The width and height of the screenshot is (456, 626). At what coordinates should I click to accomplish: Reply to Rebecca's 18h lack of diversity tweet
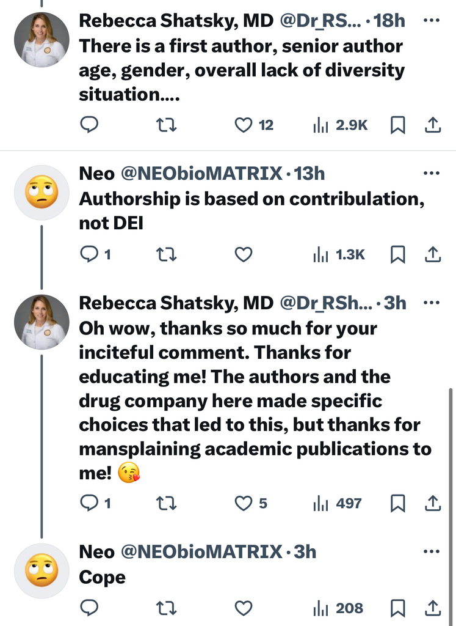tap(89, 125)
